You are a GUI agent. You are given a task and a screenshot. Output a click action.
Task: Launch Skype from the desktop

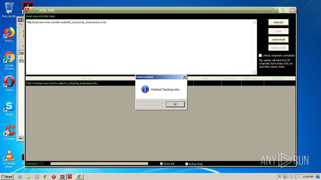click(x=9, y=108)
